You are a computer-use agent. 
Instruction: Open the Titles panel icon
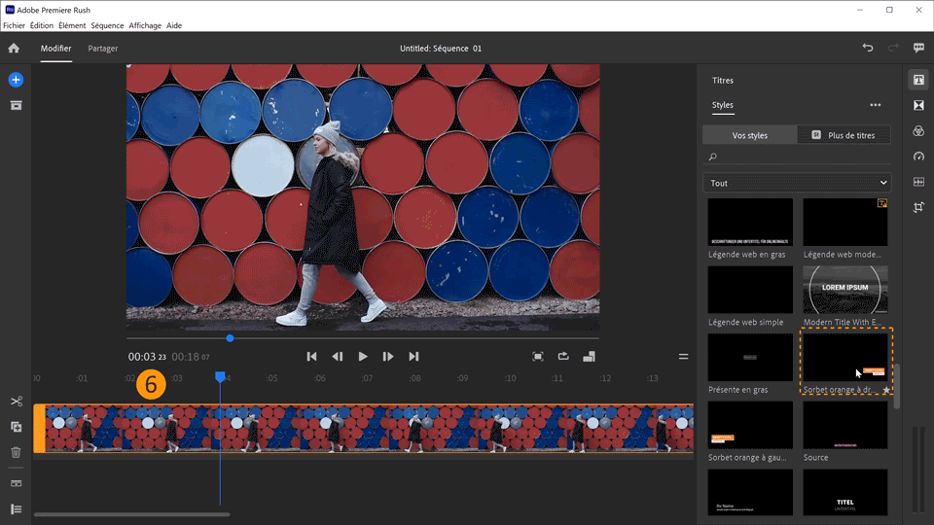click(918, 80)
